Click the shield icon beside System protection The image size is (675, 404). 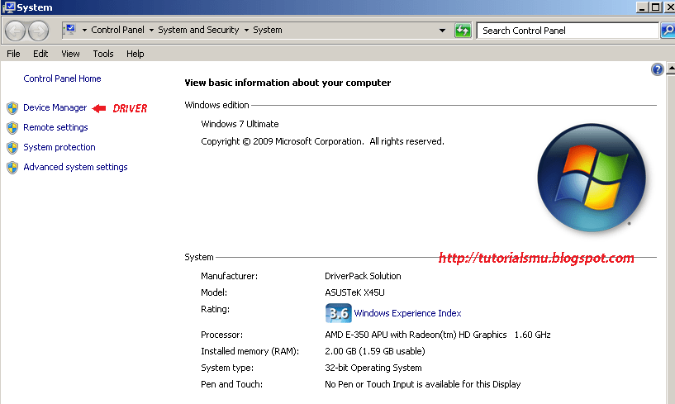[12, 148]
